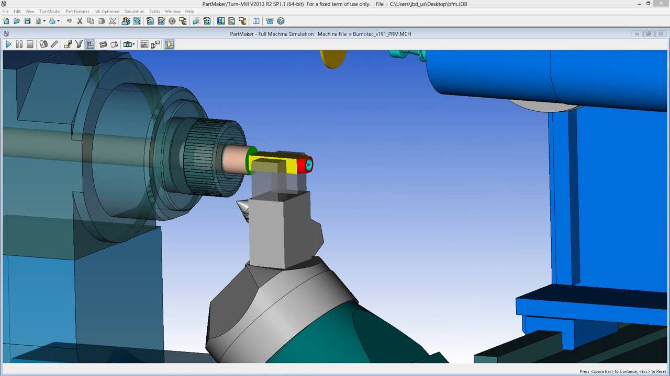Click the rotate part icon
This screenshot has width=670, height=376.
(114, 44)
